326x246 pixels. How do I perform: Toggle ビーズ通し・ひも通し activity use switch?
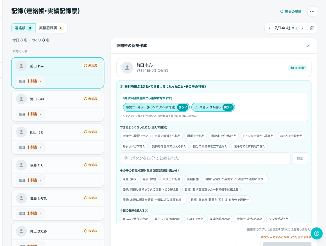[x=228, y=107]
